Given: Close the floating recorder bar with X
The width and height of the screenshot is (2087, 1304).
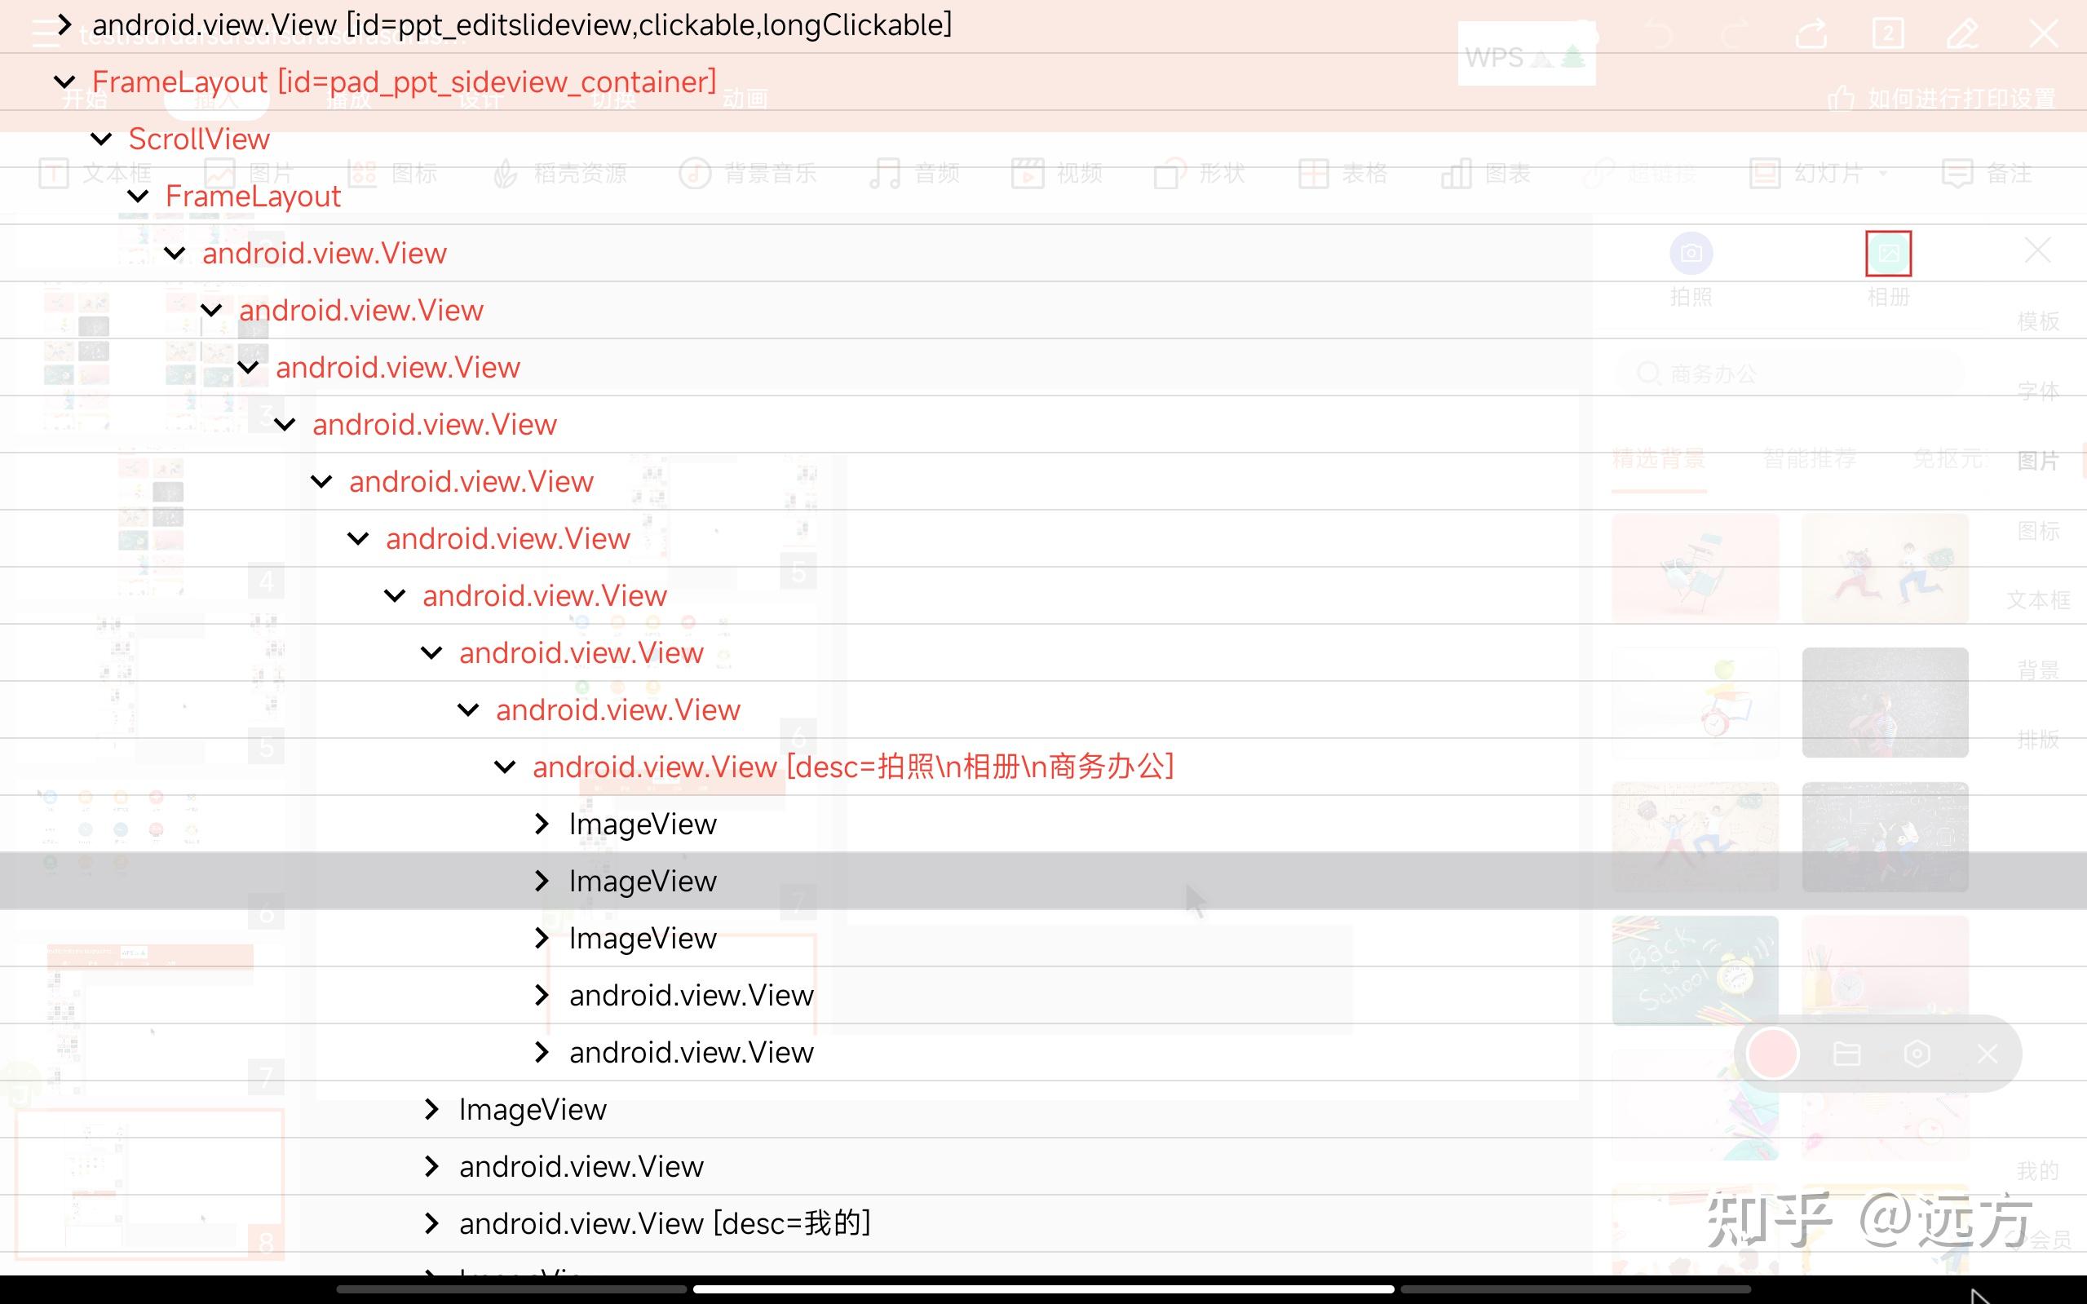Looking at the screenshot, I should click(x=1987, y=1054).
